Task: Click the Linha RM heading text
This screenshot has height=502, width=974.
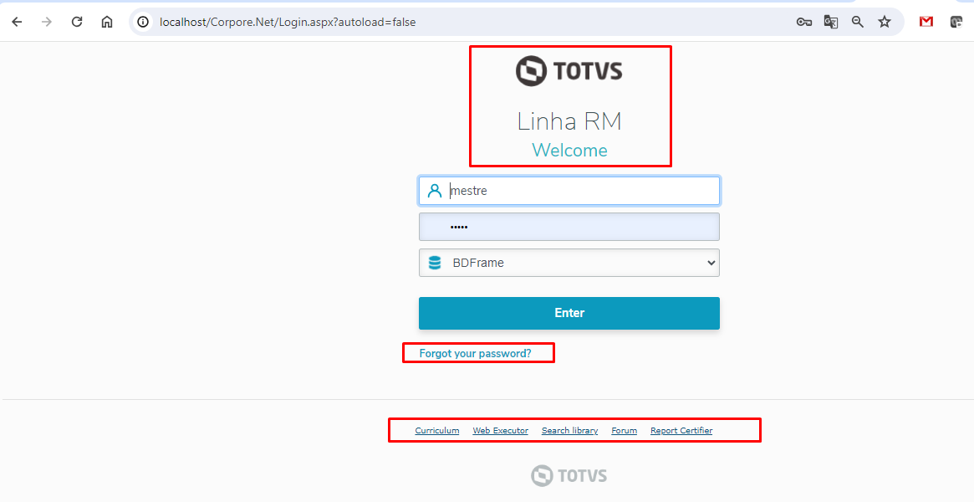Action: click(x=569, y=121)
